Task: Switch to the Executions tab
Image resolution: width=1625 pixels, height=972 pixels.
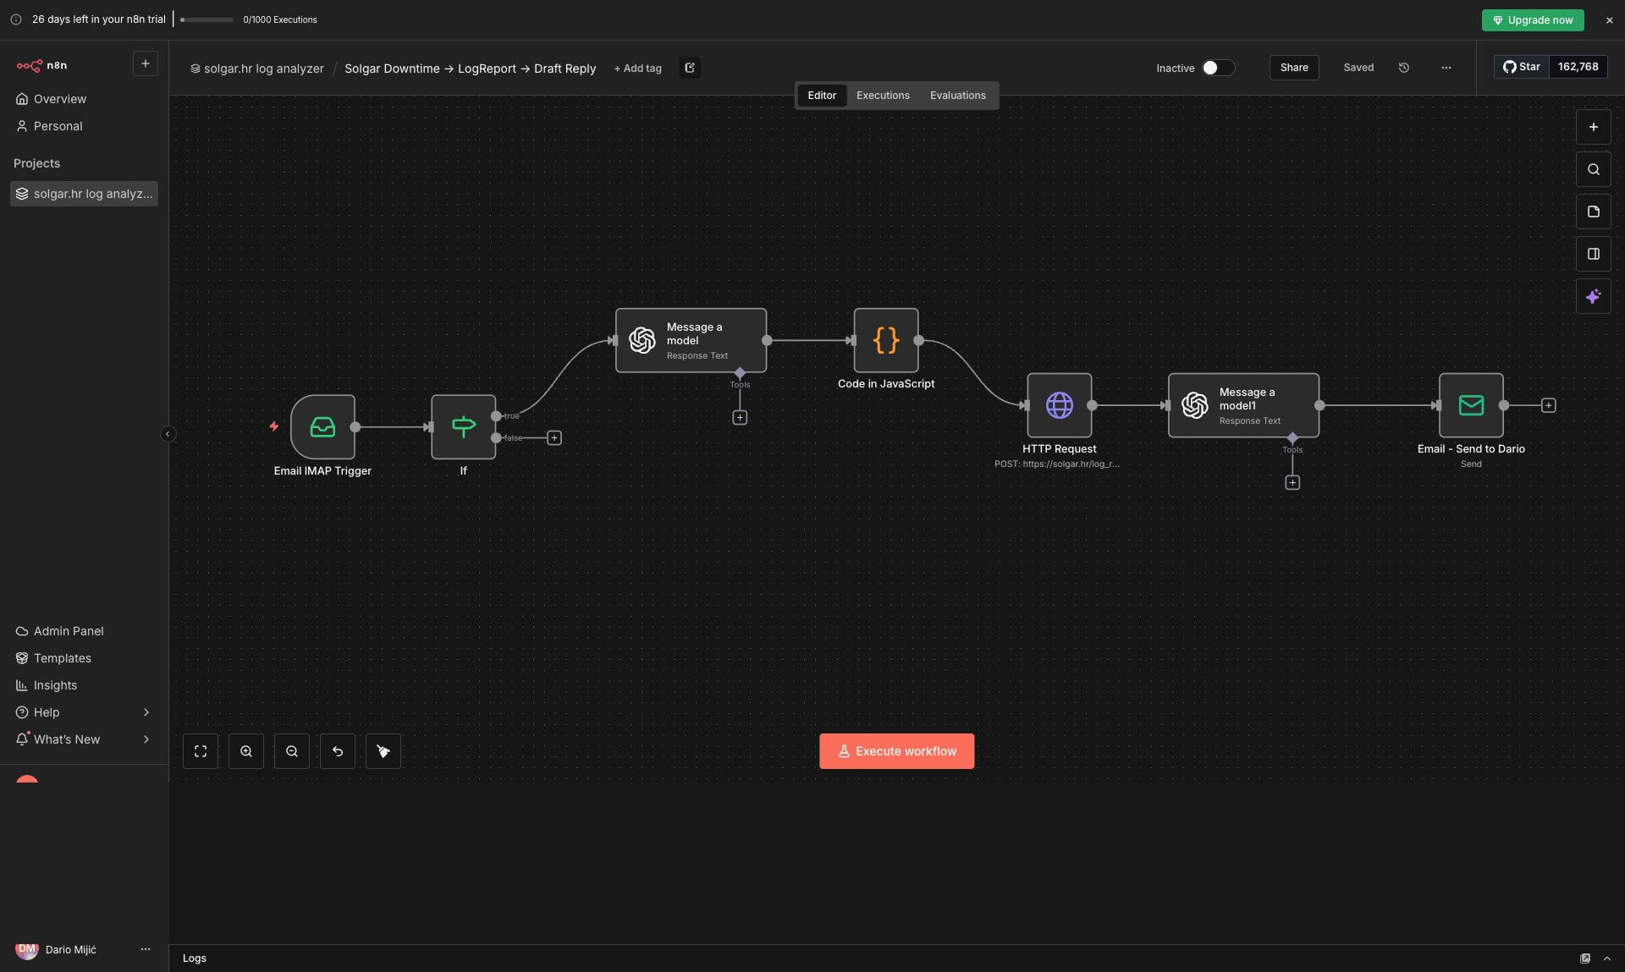Action: pyautogui.click(x=882, y=96)
